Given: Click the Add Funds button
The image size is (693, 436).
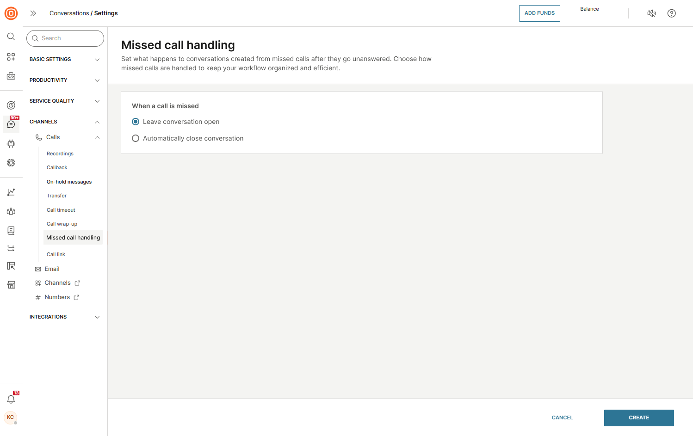Looking at the screenshot, I should [x=539, y=13].
